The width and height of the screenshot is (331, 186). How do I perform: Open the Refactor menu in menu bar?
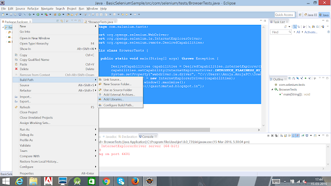pos(33,9)
